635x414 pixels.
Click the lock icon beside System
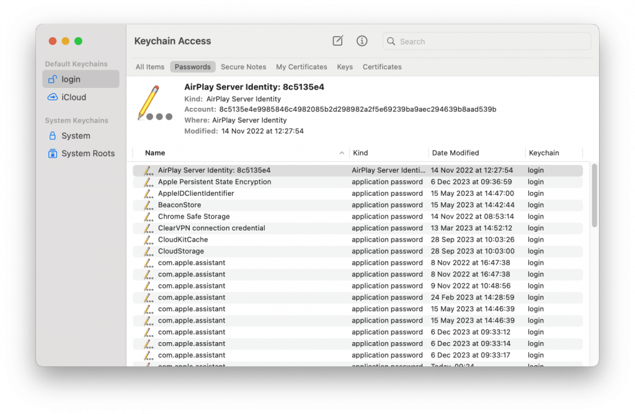(x=53, y=136)
